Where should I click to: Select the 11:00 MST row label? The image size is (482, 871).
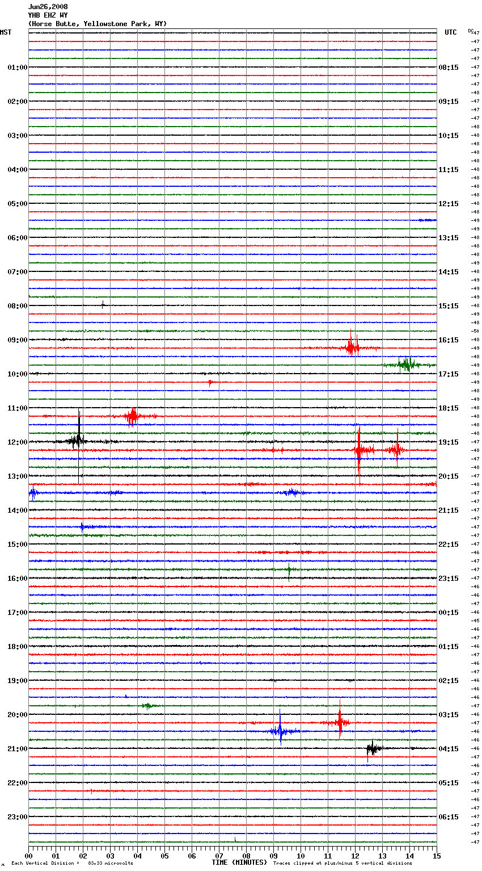[17, 408]
